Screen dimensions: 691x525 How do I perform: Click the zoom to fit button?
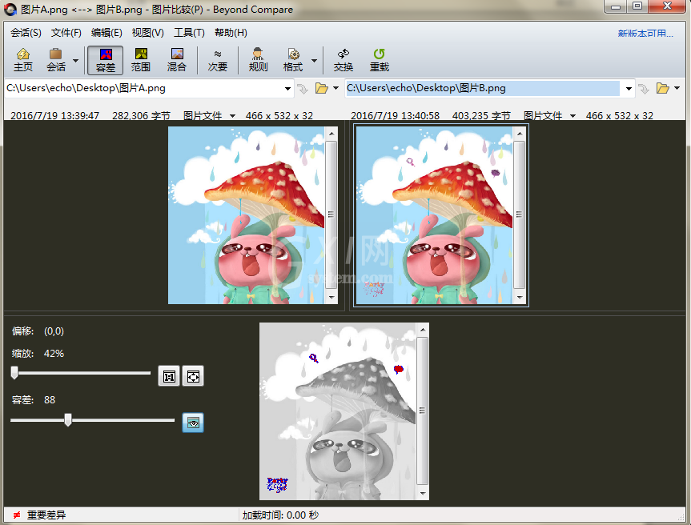(x=193, y=376)
